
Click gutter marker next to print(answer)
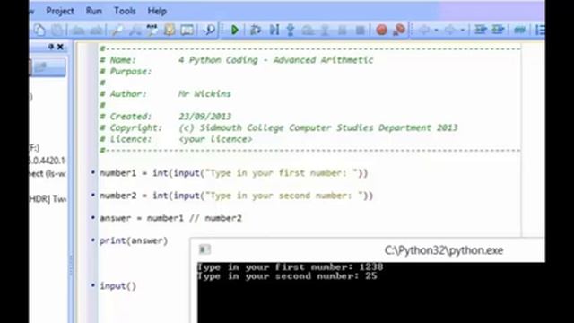point(93,240)
